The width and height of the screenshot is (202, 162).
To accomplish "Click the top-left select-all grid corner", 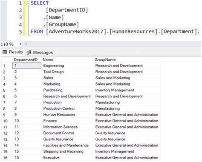I will [7, 60].
